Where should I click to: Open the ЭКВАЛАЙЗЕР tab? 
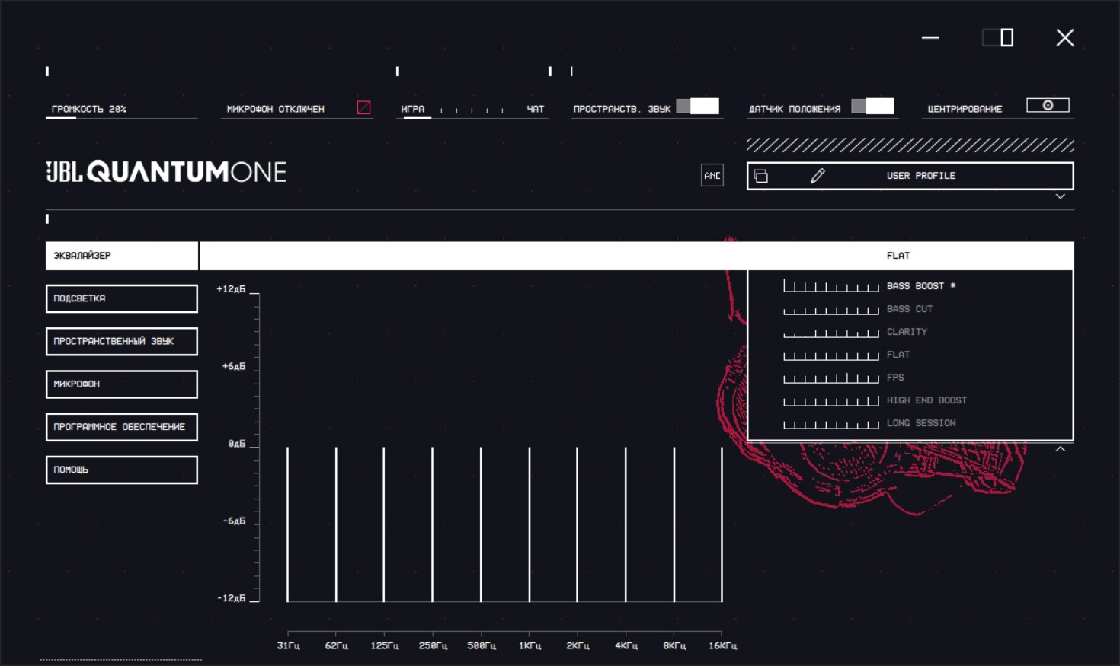click(122, 256)
